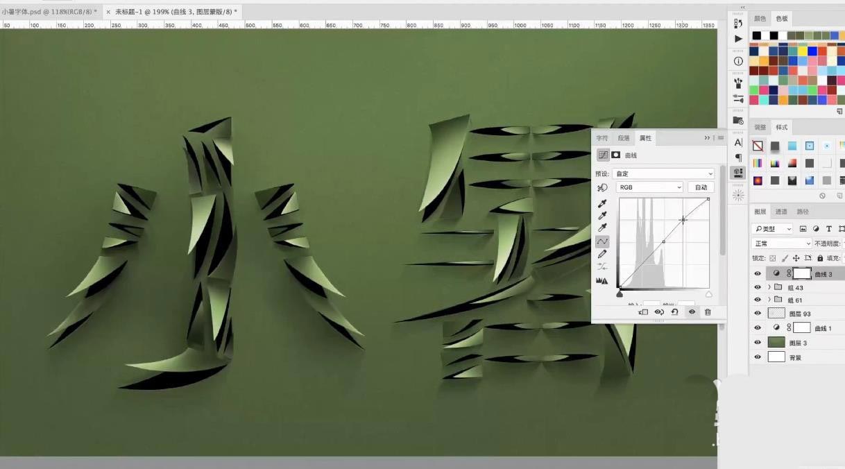Switch to the 小暑字体.psd document tab
This screenshot has height=469, width=845.
coord(50,12)
